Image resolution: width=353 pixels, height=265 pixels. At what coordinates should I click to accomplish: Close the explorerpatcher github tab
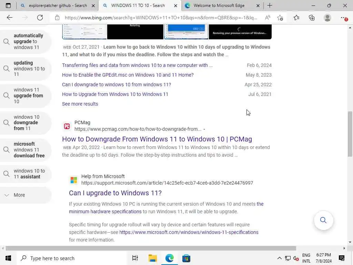click(x=93, y=6)
